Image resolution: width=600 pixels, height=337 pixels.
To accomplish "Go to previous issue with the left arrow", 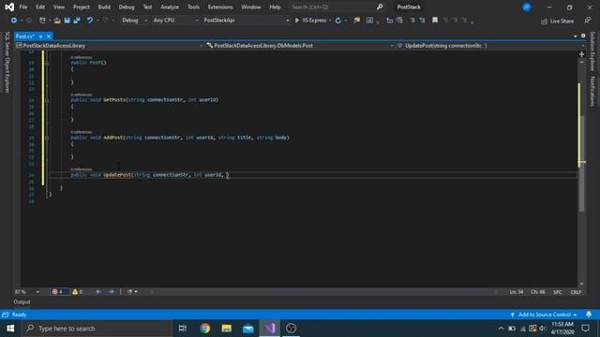I will pos(98,291).
